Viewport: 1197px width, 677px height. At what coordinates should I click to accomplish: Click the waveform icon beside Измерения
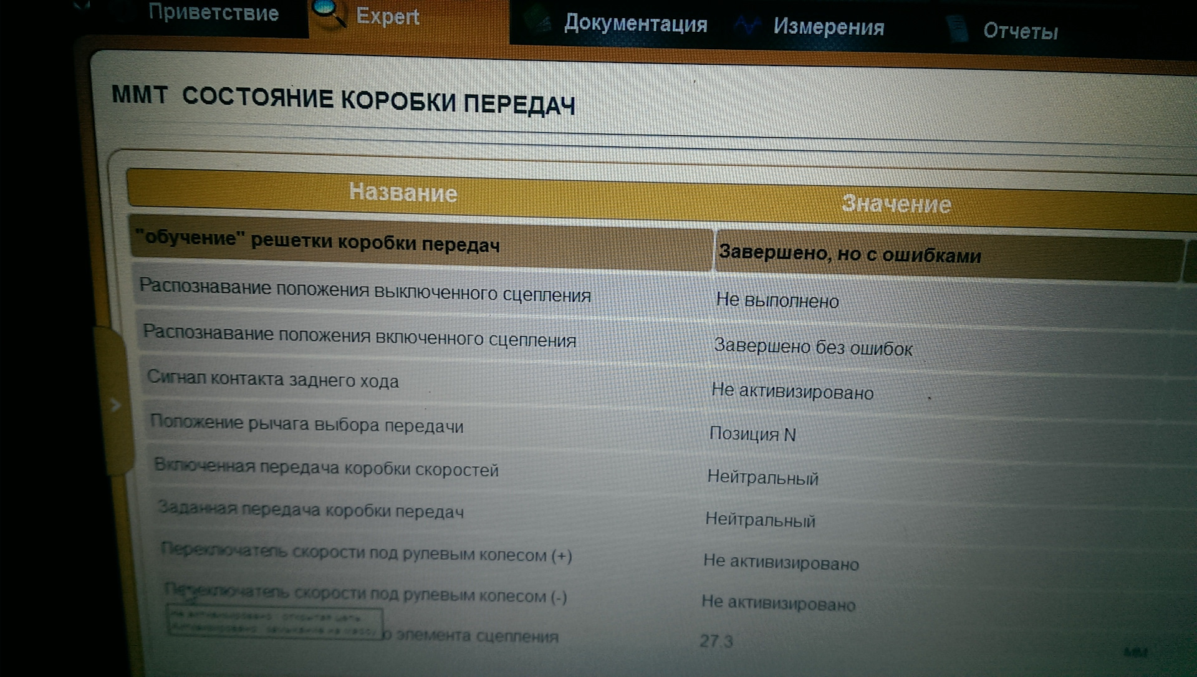(x=747, y=26)
